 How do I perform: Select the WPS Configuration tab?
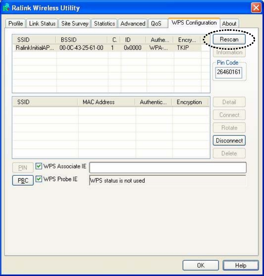click(x=194, y=23)
